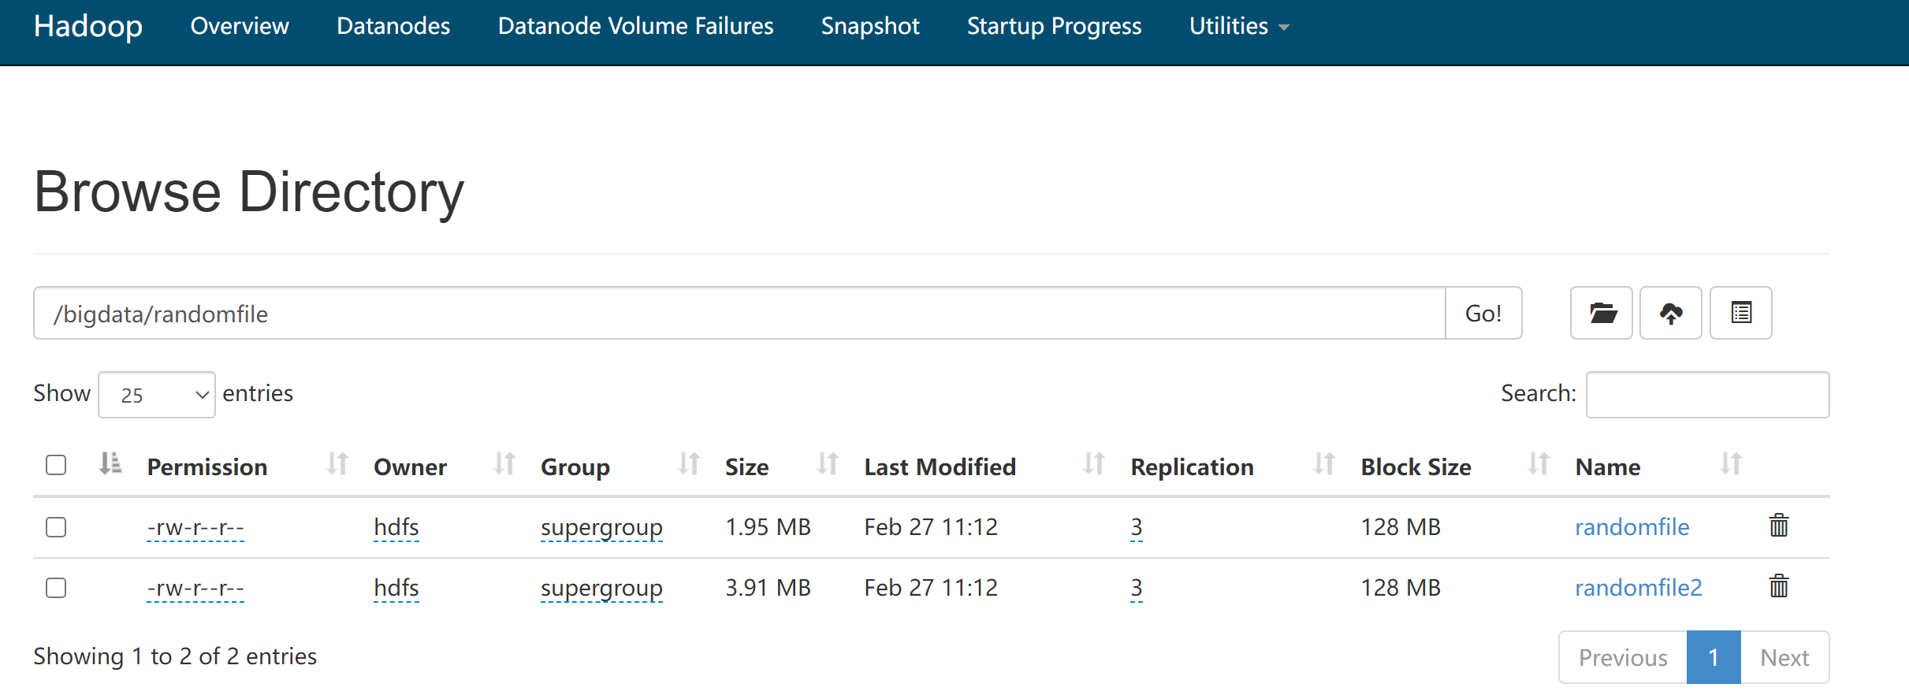Click the upload files cloud icon
1909x695 pixels.
[1670, 313]
